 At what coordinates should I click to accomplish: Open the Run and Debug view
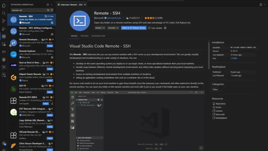[4, 29]
